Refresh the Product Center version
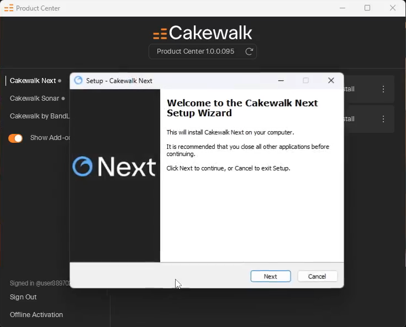Screen dimensions: 406x327 click(x=249, y=51)
